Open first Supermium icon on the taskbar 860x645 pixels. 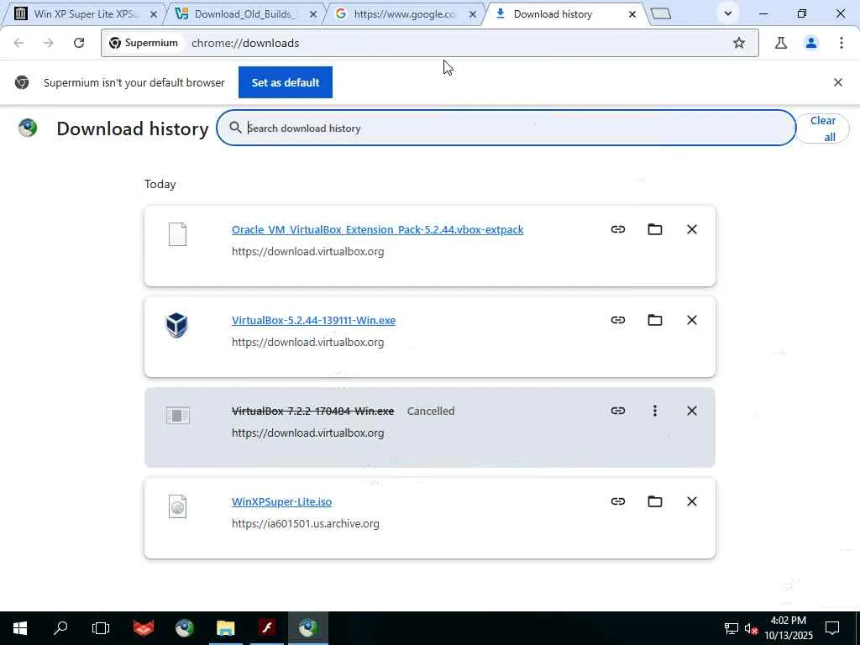[x=184, y=628]
